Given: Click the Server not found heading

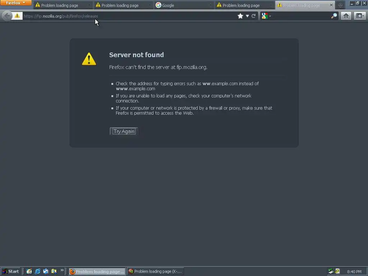Looking at the screenshot, I should click(x=136, y=55).
